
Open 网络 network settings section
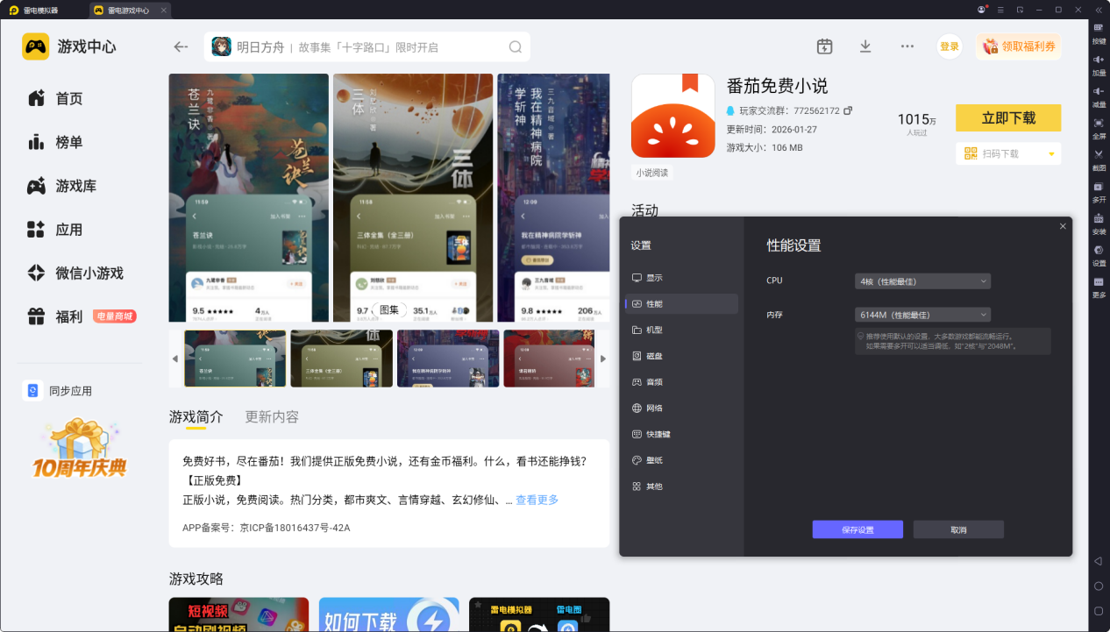[681, 408]
